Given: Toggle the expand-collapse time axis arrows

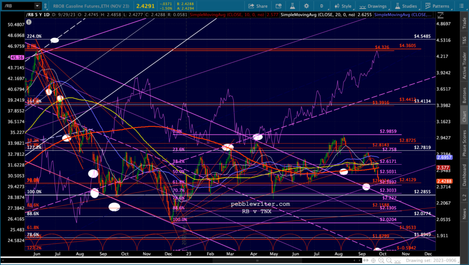Looking at the screenshot, I should coord(366,260).
